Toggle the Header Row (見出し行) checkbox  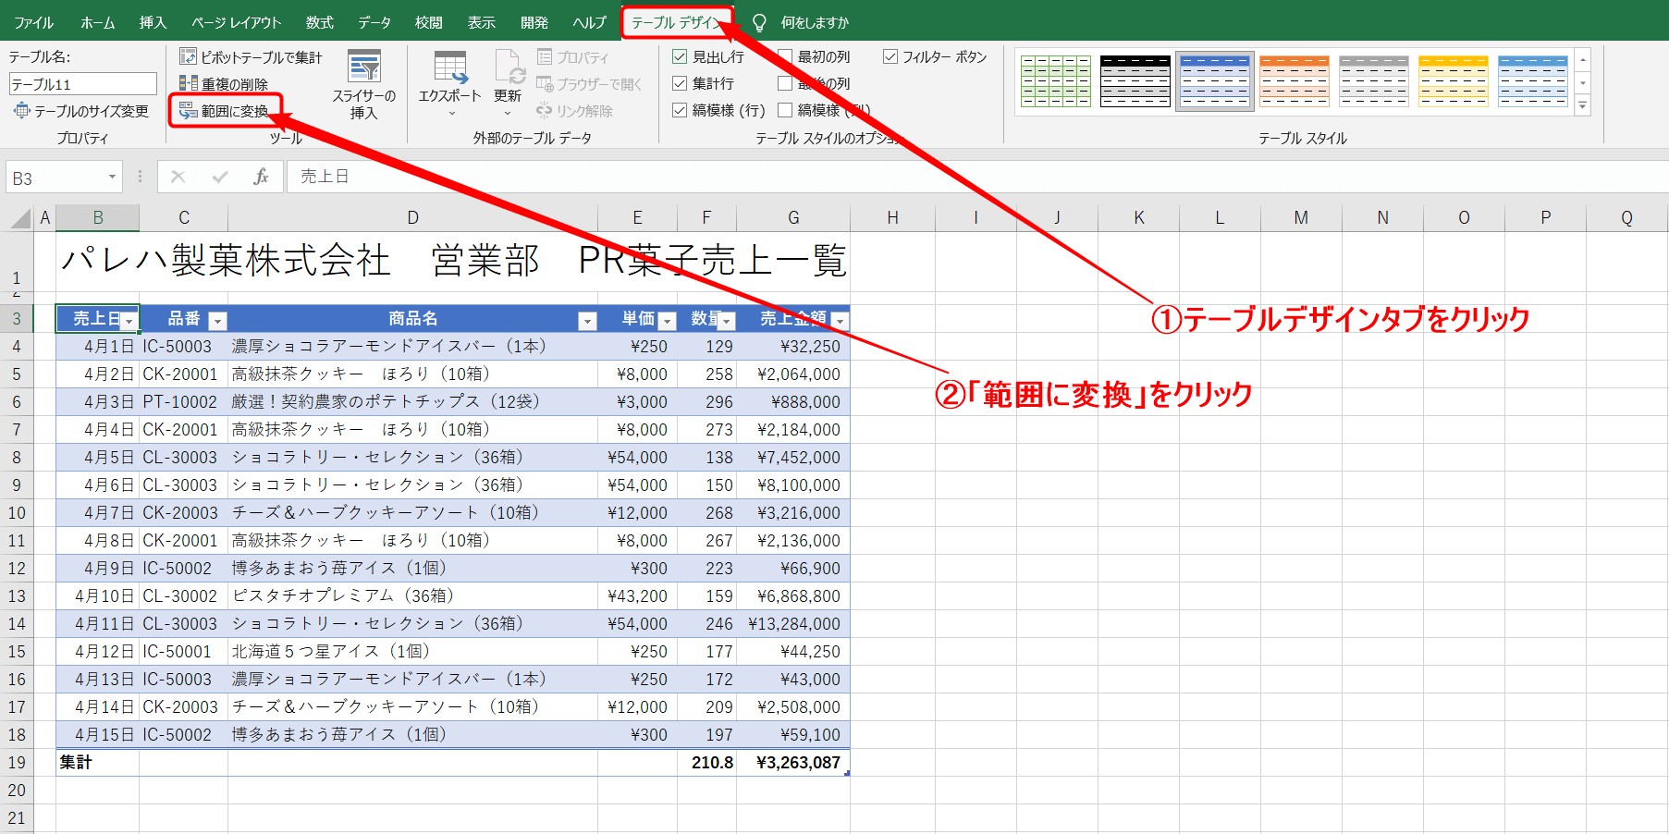pyautogui.click(x=680, y=57)
